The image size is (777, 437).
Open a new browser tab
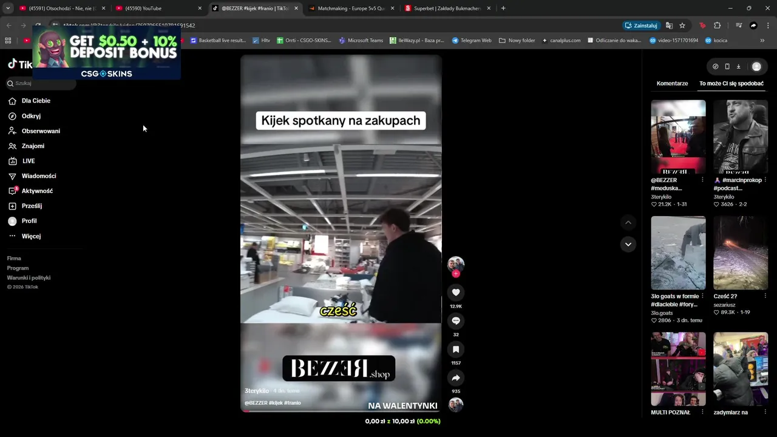click(503, 8)
